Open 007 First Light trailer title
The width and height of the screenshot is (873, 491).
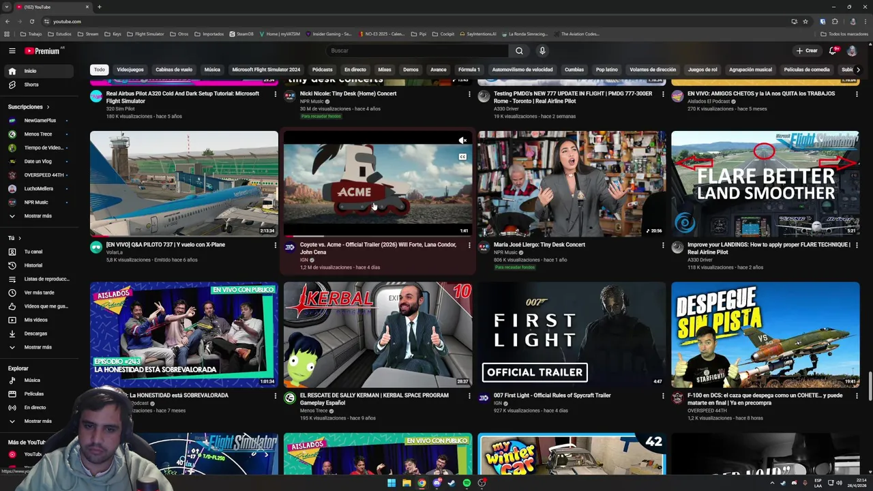click(x=552, y=396)
